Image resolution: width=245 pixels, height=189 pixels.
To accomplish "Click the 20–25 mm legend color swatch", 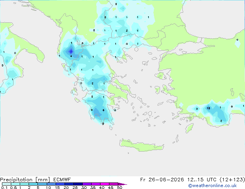I will 69,184.
